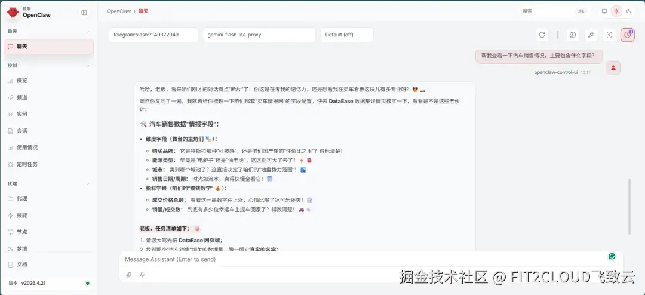Switch to dark theme via moon icon
Image resolution: width=645 pixels, height=295 pixels.
tap(628, 11)
